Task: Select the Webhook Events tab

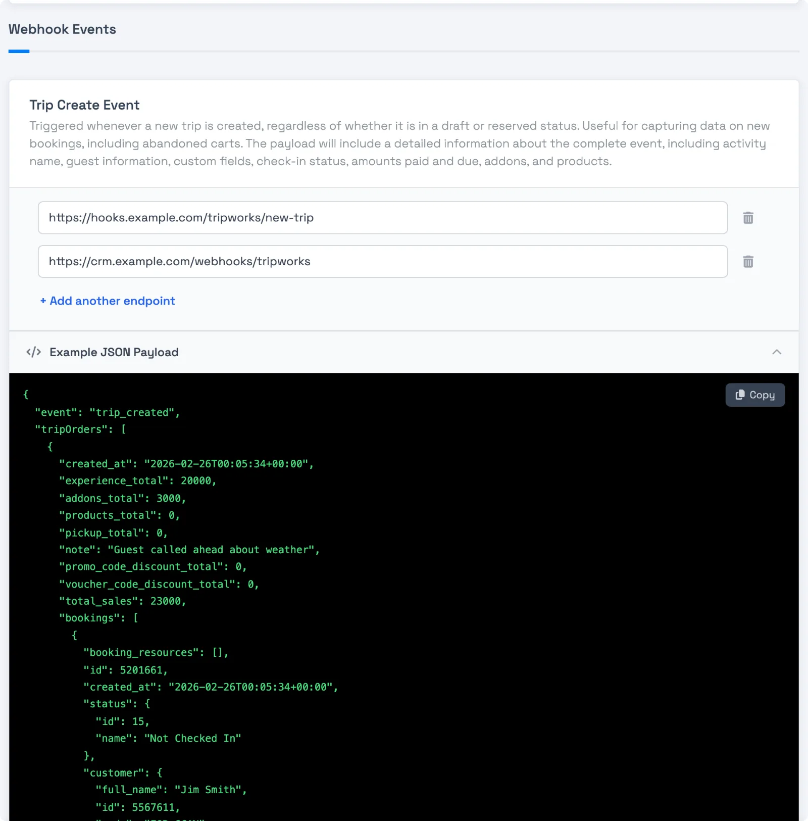Action: pos(62,29)
